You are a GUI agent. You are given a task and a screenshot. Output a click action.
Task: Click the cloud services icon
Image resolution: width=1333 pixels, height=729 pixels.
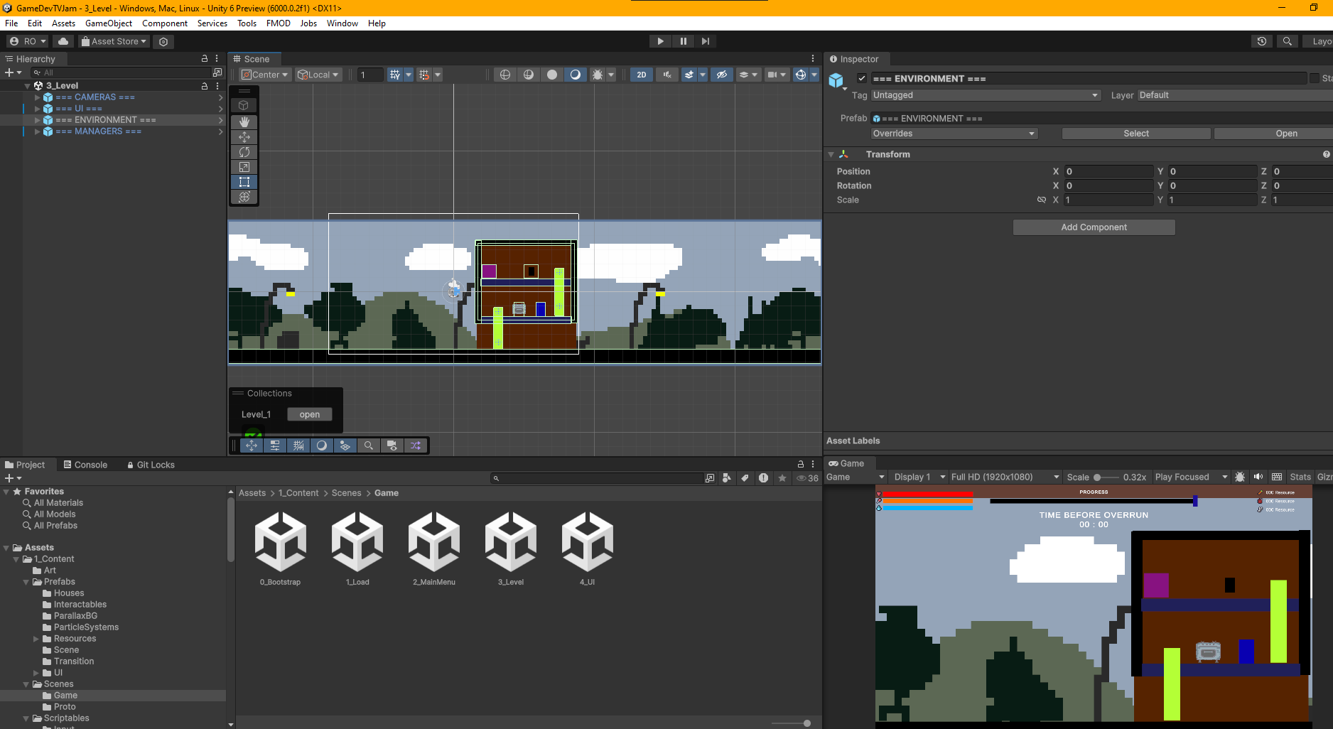tap(63, 41)
